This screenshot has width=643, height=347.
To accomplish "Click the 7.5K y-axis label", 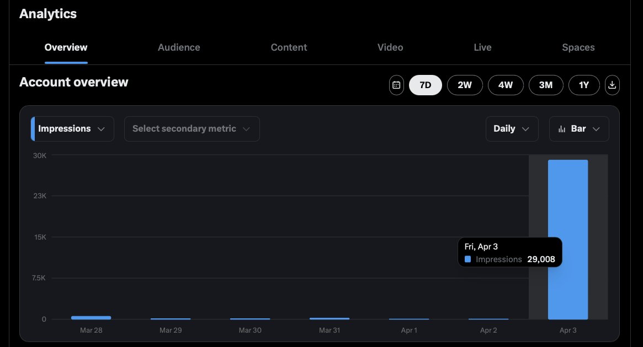I will click(39, 278).
